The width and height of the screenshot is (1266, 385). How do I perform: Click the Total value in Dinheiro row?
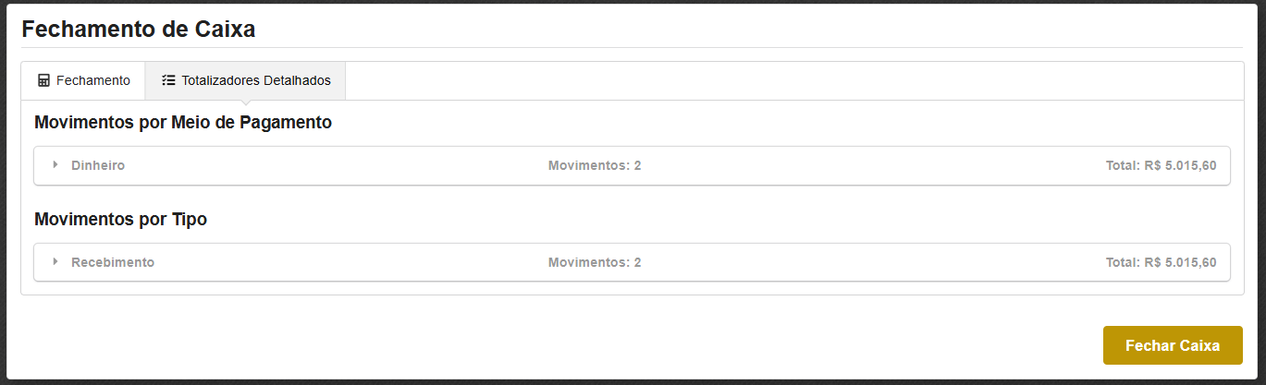point(1161,165)
